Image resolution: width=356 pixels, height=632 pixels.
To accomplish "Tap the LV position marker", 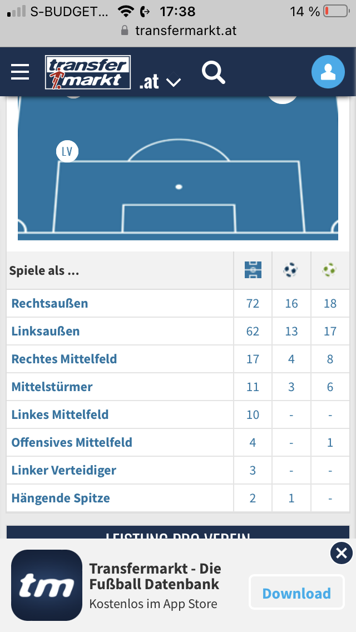I will [67, 151].
